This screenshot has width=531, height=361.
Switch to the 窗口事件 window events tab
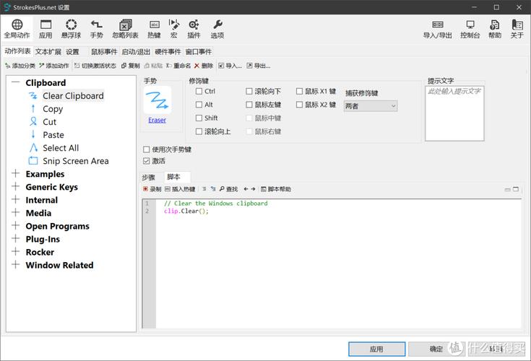click(199, 52)
